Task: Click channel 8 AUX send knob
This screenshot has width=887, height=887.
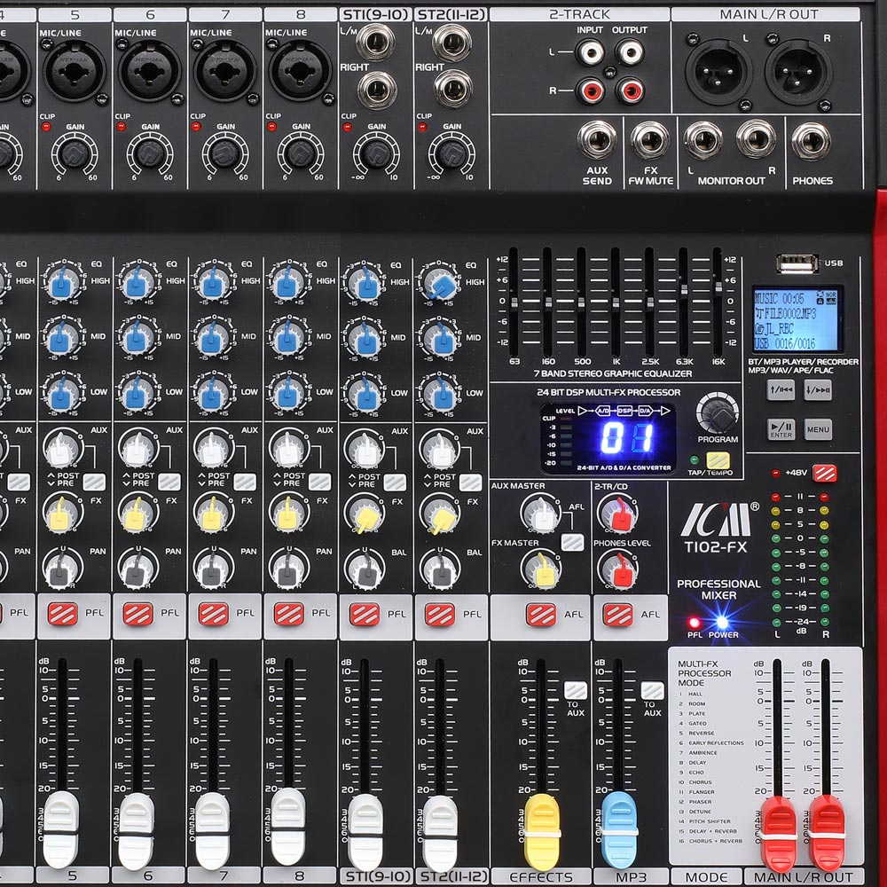Action: click(288, 449)
